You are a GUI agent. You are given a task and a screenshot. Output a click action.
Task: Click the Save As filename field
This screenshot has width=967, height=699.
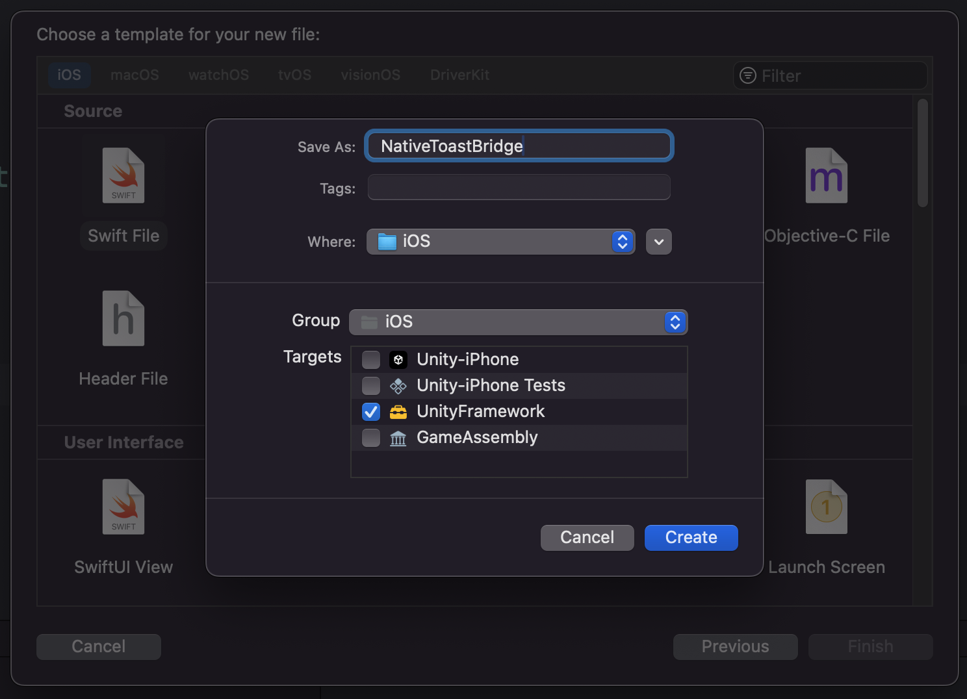pyautogui.click(x=519, y=146)
